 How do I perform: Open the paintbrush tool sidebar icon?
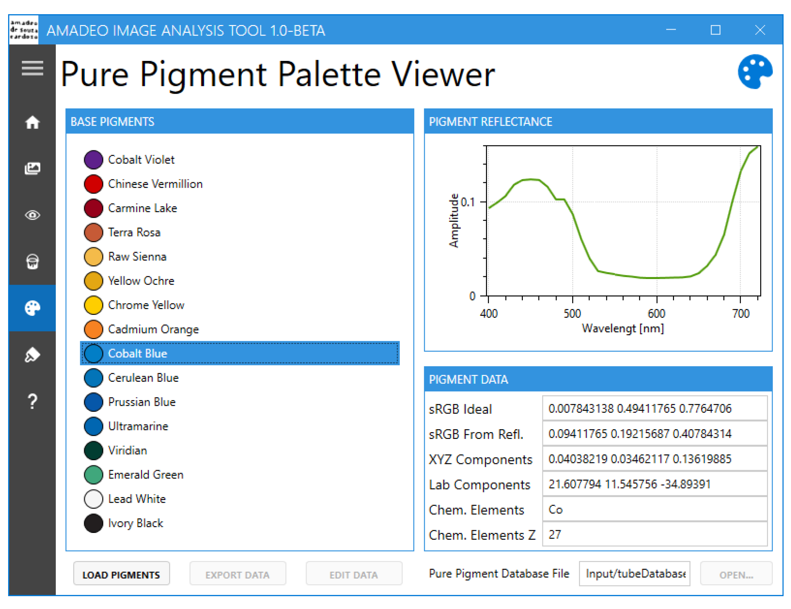(x=32, y=355)
